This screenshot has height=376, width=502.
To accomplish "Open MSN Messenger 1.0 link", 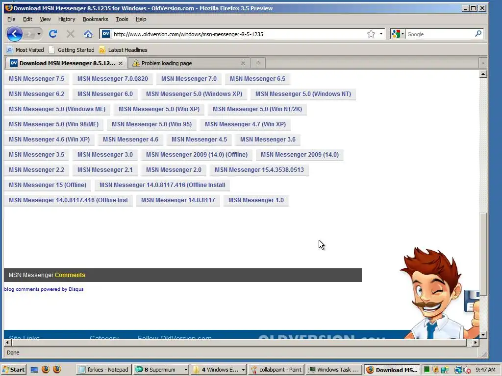I will [x=256, y=200].
